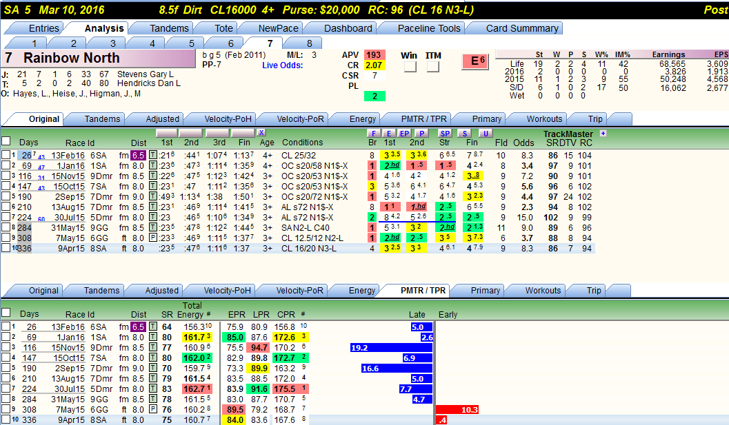Click the red 10.3 Early bar
This screenshot has width=729, height=425.
[x=457, y=409]
